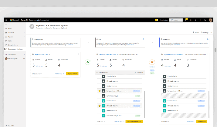Image resolution: width=217 pixels, height=127 pixels.
Task: Click the Compare label under the orange icon
Action: click(x=152, y=67)
